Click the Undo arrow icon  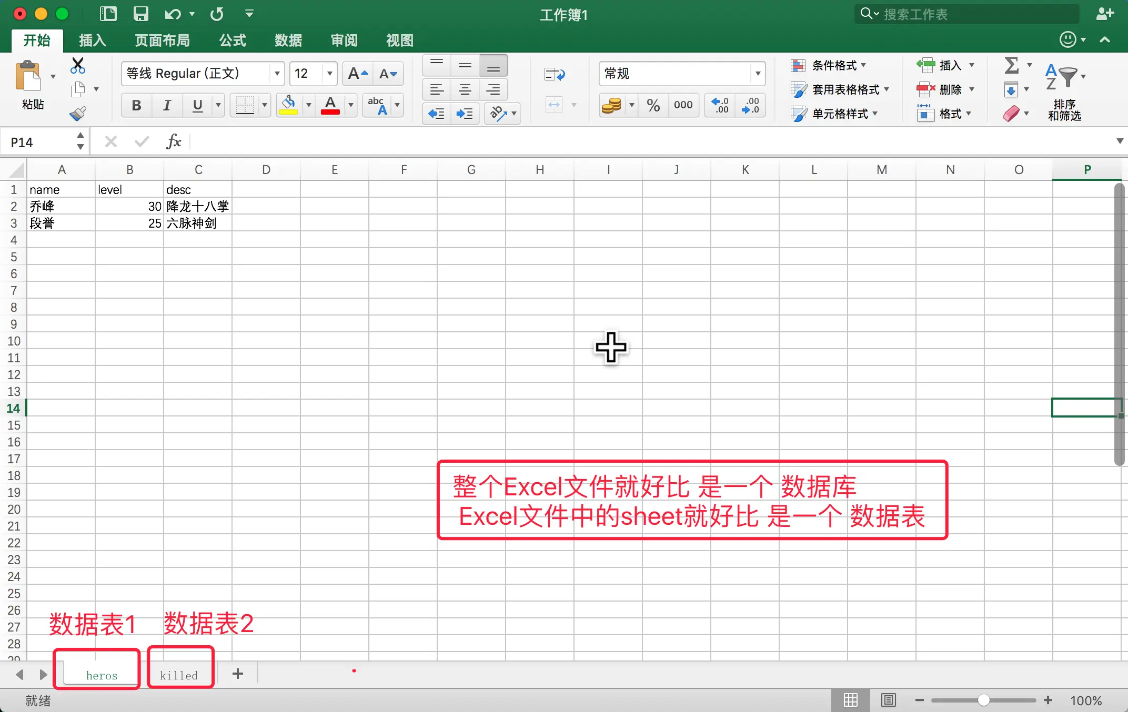click(173, 14)
